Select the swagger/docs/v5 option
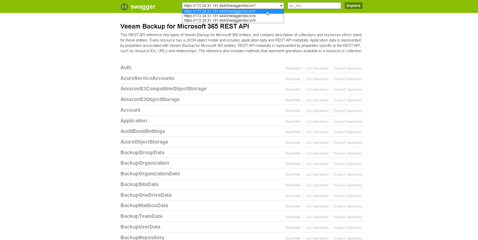The width and height of the screenshot is (478, 240). tap(233, 20)
